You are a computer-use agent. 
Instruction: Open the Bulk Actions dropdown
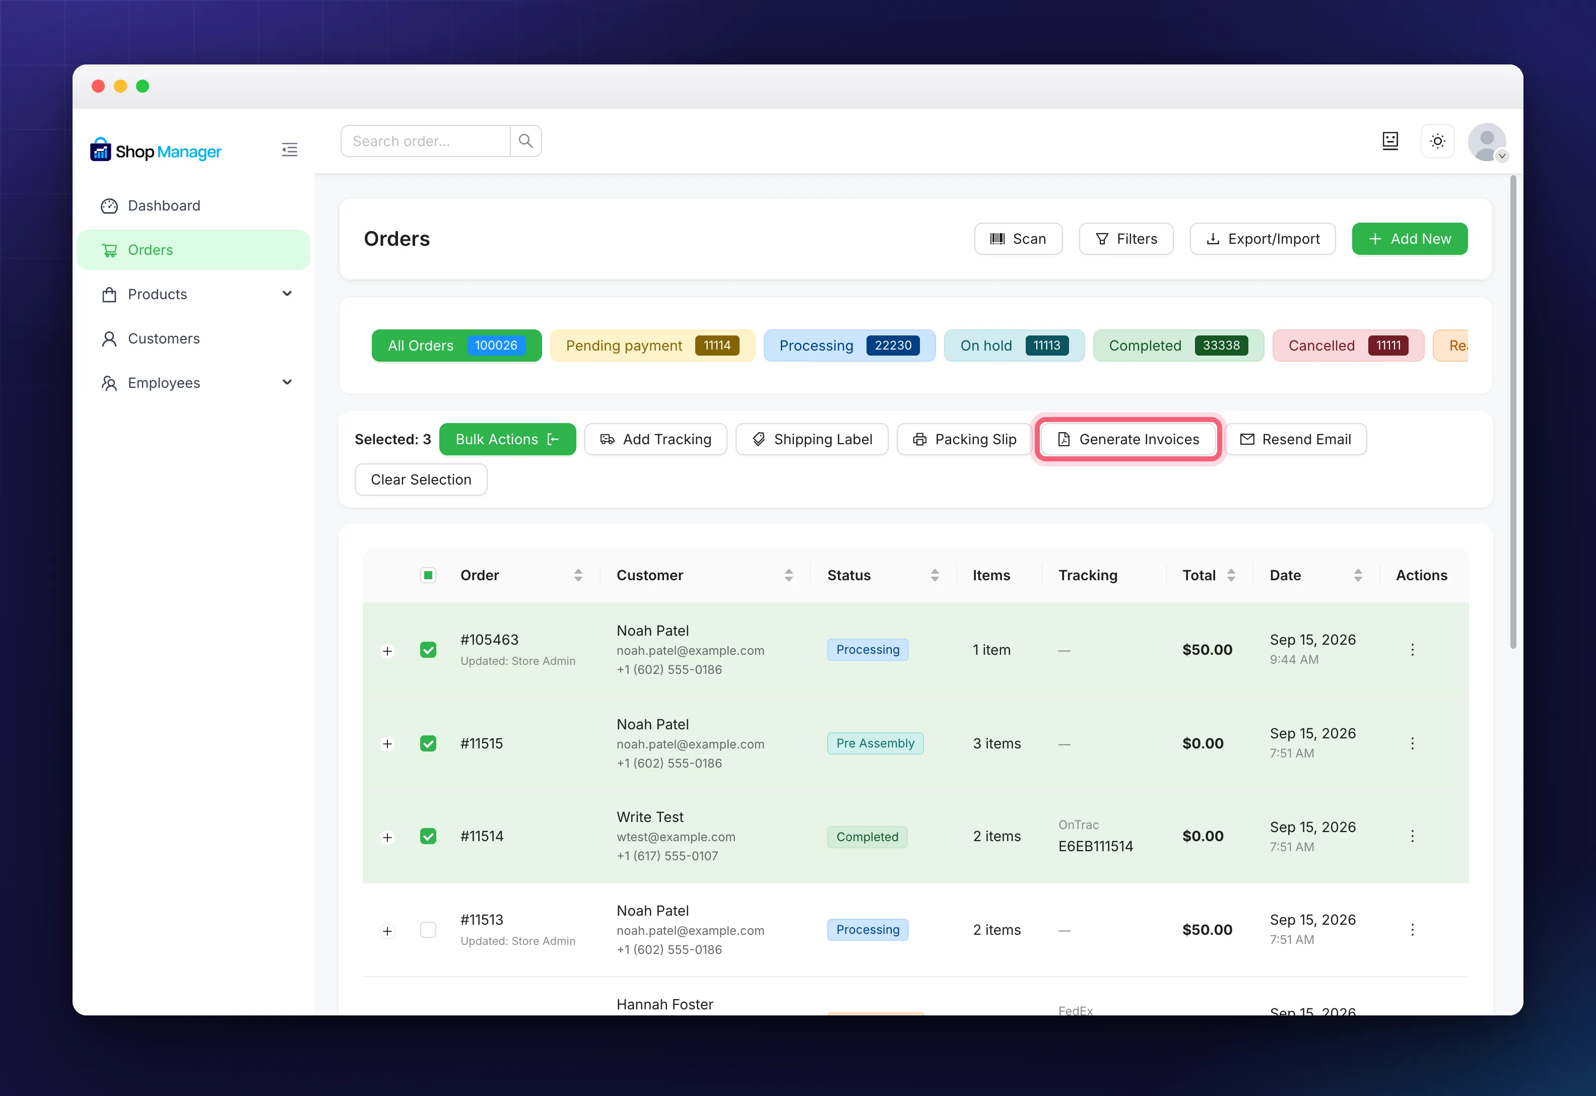(507, 440)
